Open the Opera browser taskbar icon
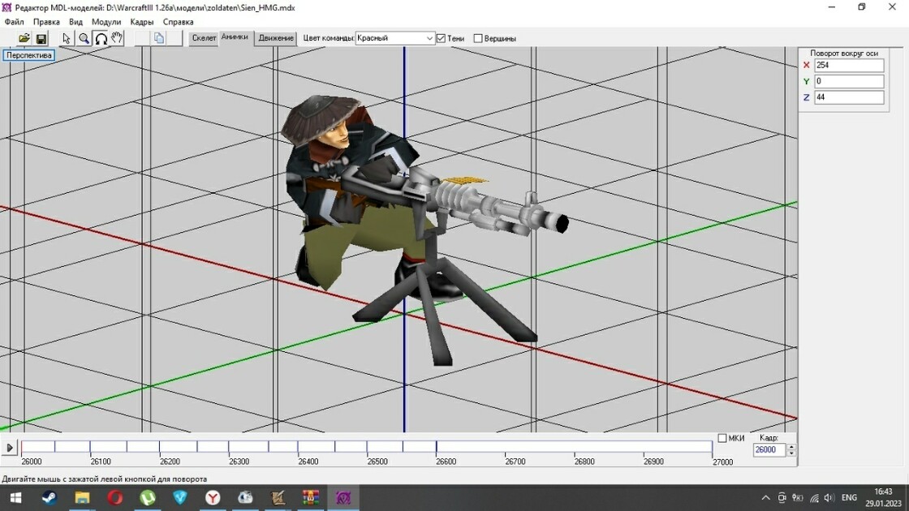This screenshot has width=909, height=511. point(114,498)
